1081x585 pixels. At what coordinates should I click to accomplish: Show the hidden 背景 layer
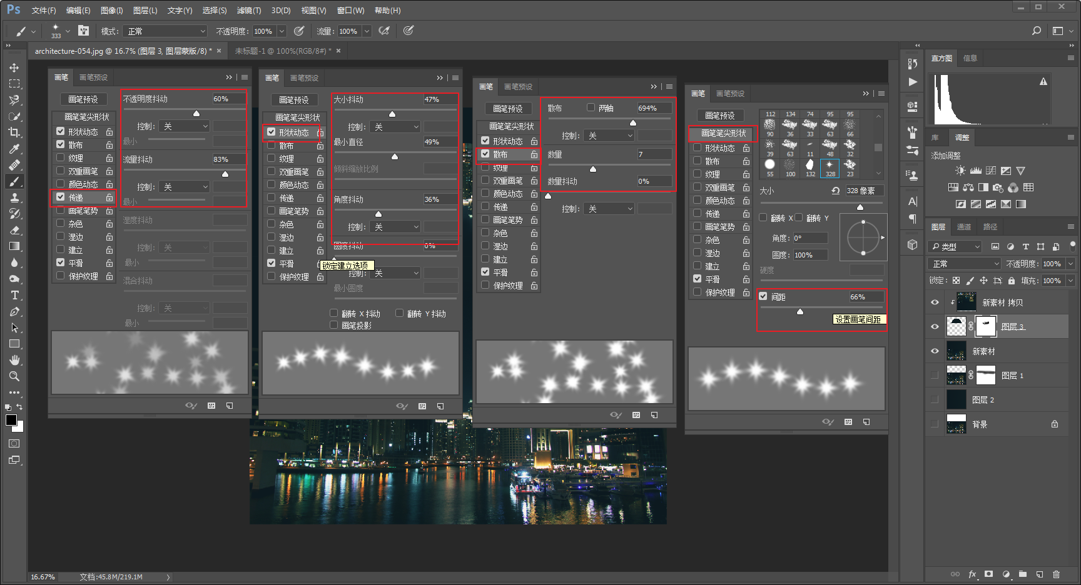[935, 424]
